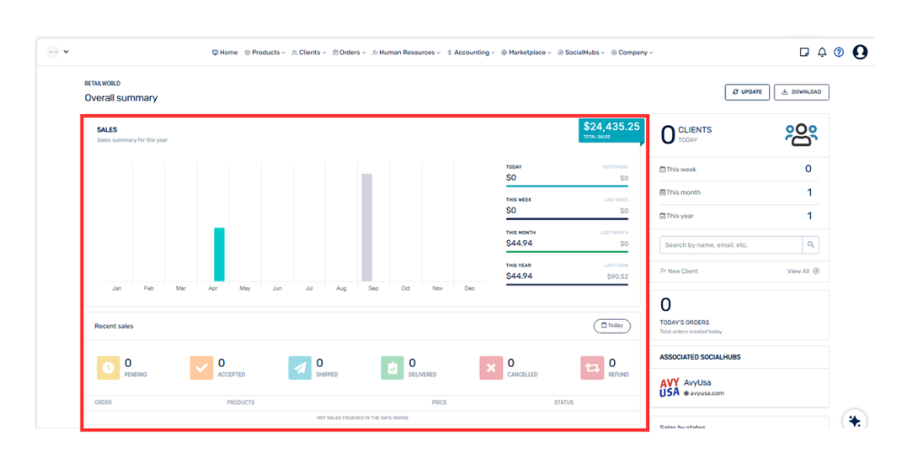Screen dimensions: 907x453
Task: Click the April sales bar in chart
Action: point(219,254)
